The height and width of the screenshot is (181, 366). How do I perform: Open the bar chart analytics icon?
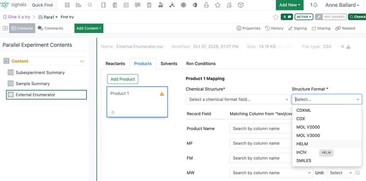78,5
